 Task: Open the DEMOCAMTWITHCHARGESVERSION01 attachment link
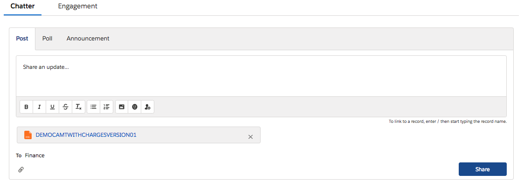pos(86,135)
